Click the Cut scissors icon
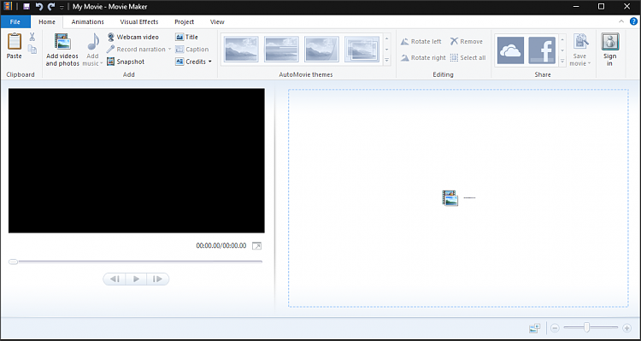This screenshot has width=641, height=341. [x=32, y=38]
